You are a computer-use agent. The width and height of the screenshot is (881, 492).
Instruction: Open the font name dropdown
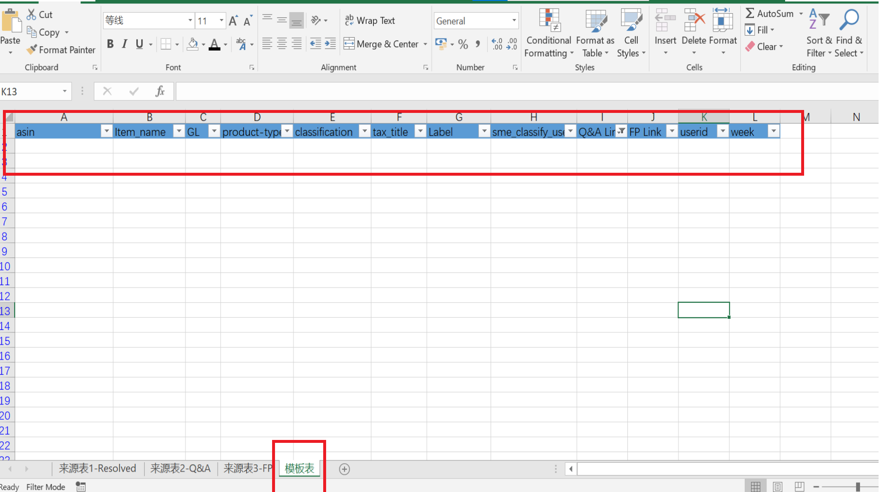(190, 20)
